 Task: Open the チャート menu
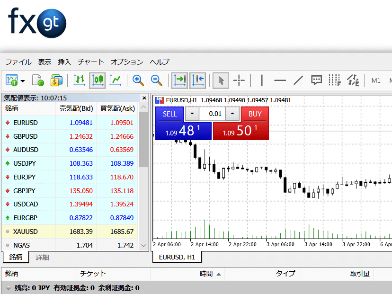click(91, 62)
